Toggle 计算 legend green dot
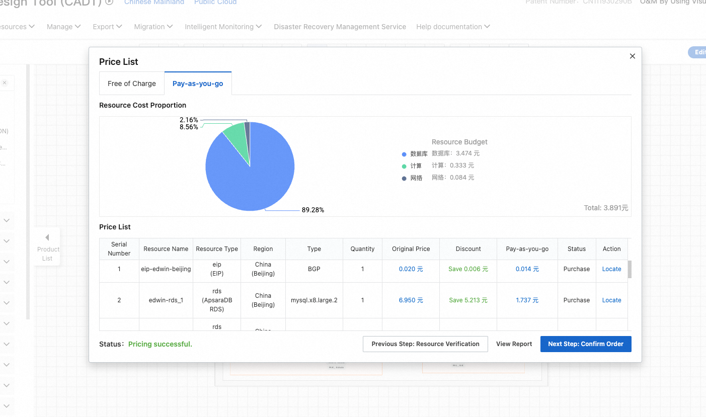706x417 pixels. (404, 166)
